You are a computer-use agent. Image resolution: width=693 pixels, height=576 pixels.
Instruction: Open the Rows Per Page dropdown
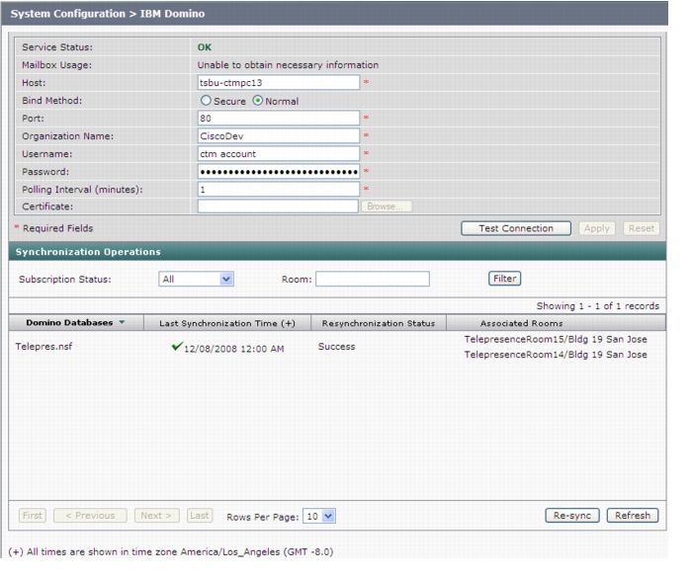click(319, 516)
